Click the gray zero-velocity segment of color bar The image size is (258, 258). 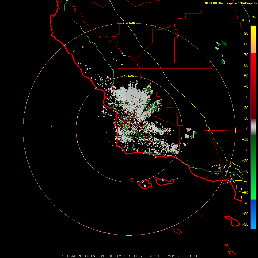pos(253,127)
